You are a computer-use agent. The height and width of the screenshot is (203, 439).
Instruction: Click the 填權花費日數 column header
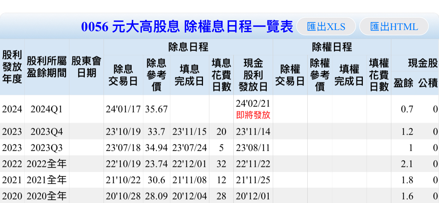pos(379,75)
